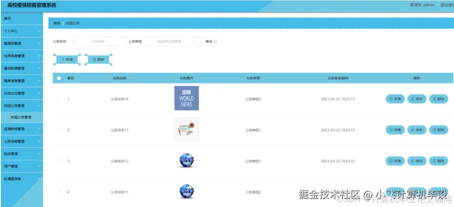Click the cell 公告名称14

coord(119,99)
